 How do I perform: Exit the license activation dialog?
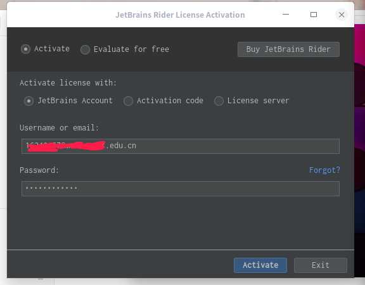[320, 265]
